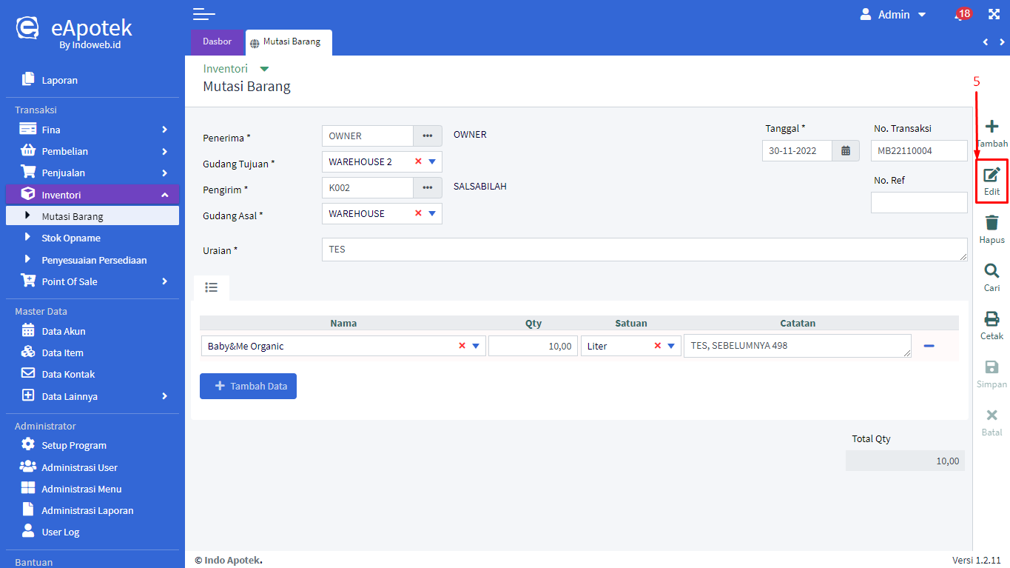This screenshot has width=1010, height=568.
Task: Click the Uraian text field
Action: click(644, 250)
